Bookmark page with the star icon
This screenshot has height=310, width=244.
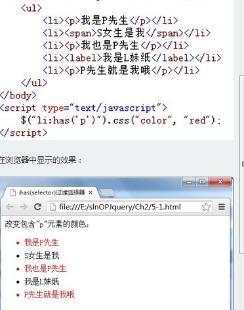pos(206,207)
